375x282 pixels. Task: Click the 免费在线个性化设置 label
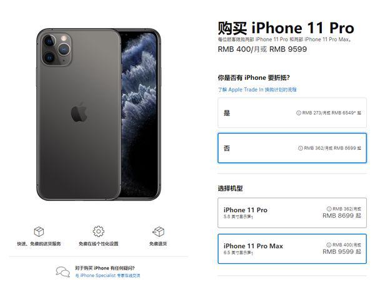pyautogui.click(x=99, y=244)
